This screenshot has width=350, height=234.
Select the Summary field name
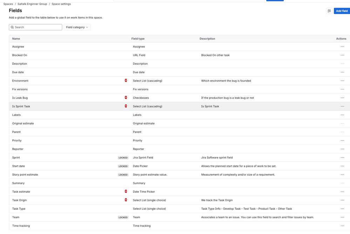[18, 183]
